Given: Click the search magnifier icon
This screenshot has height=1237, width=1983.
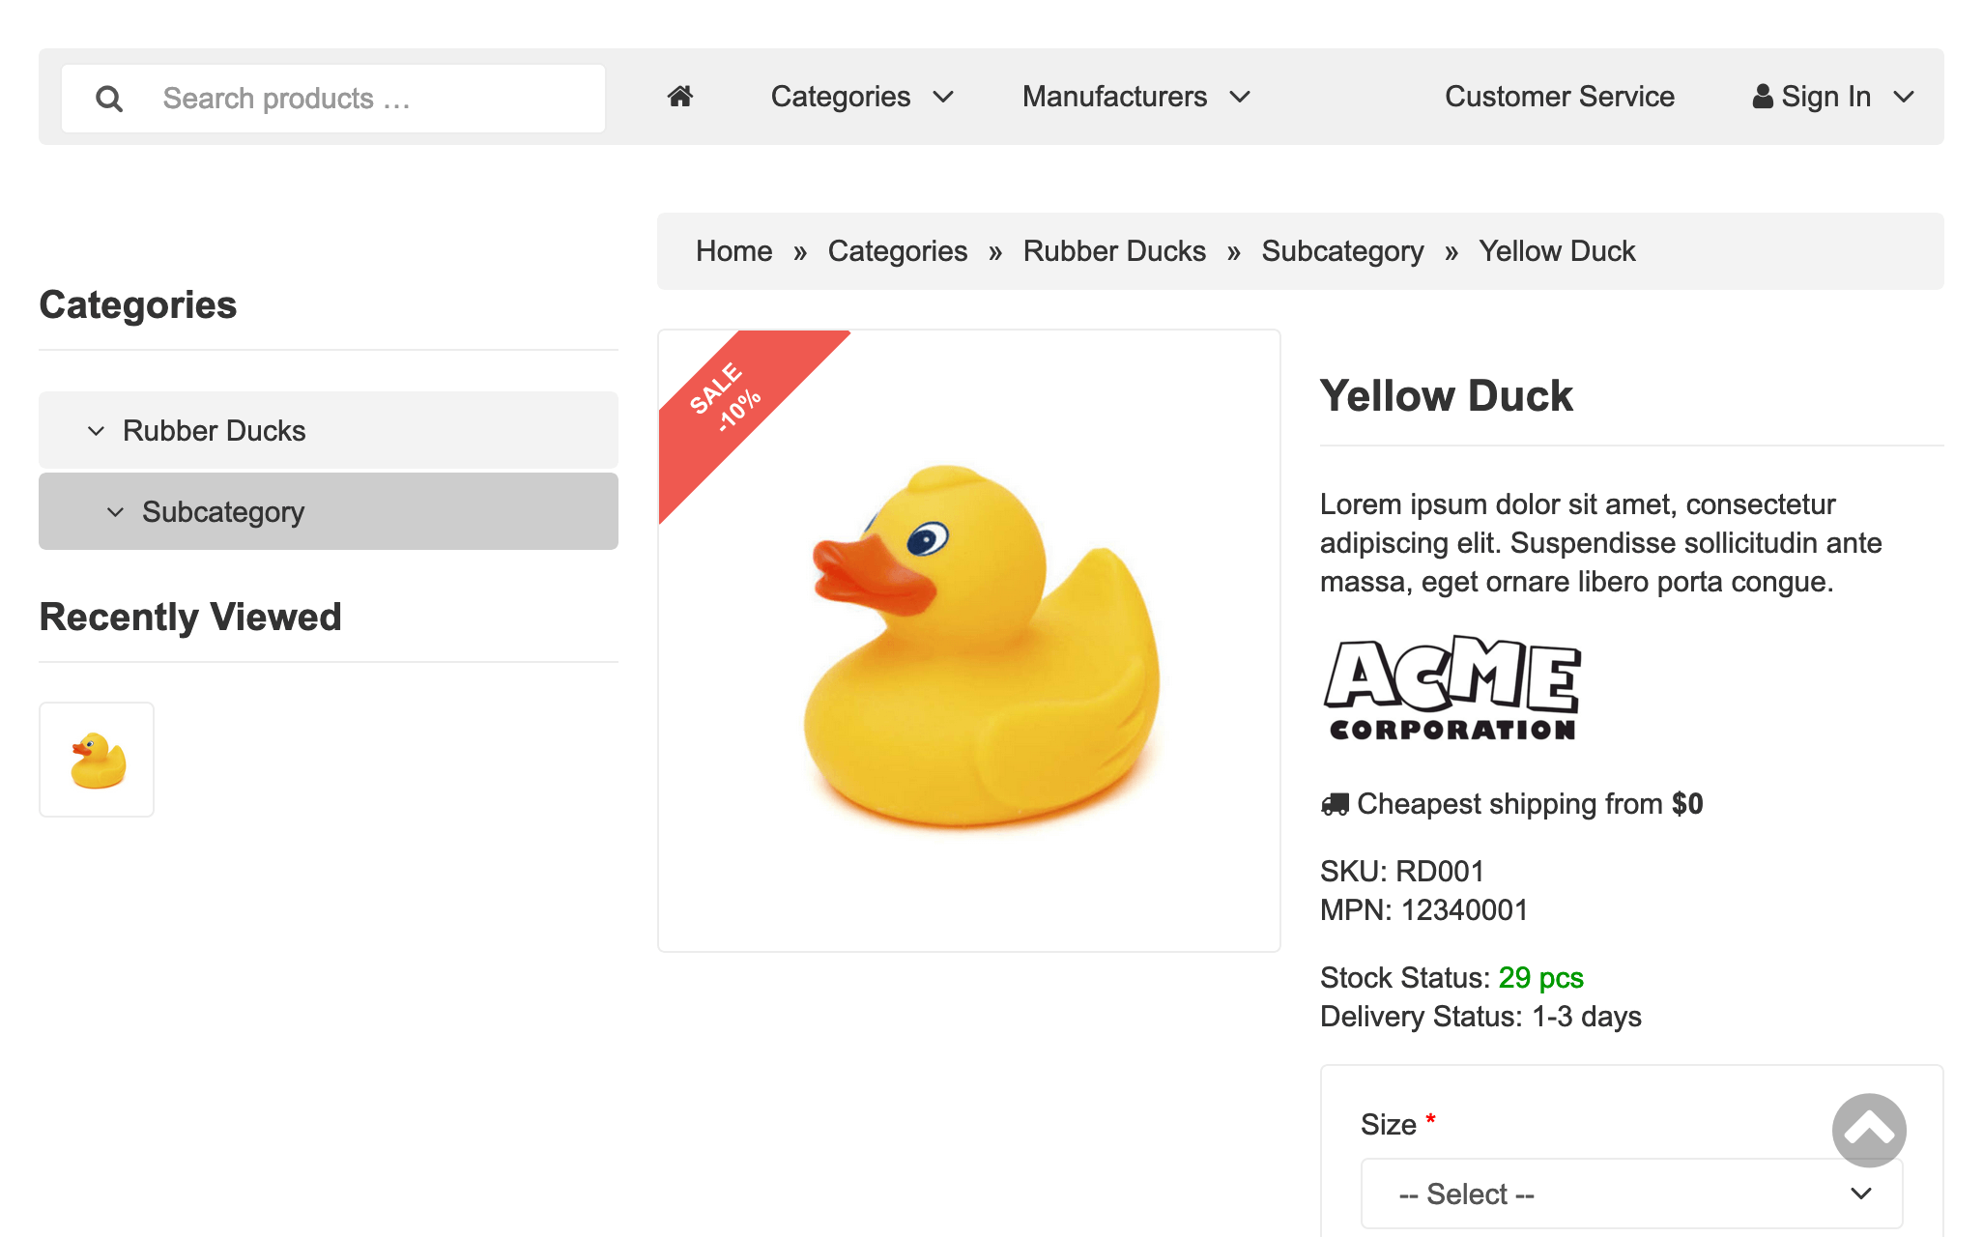Looking at the screenshot, I should click(109, 99).
